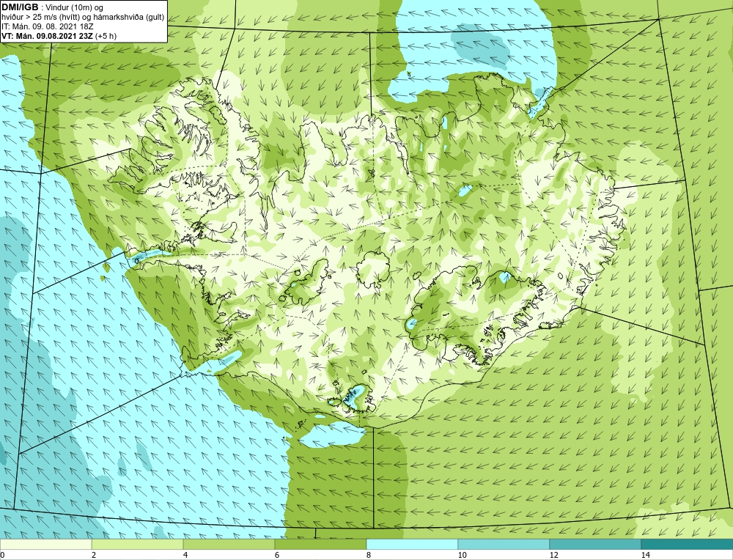Click the '(+5 h)' forecast offset text
Image resolution: width=733 pixels, height=560 pixels.
coord(106,36)
